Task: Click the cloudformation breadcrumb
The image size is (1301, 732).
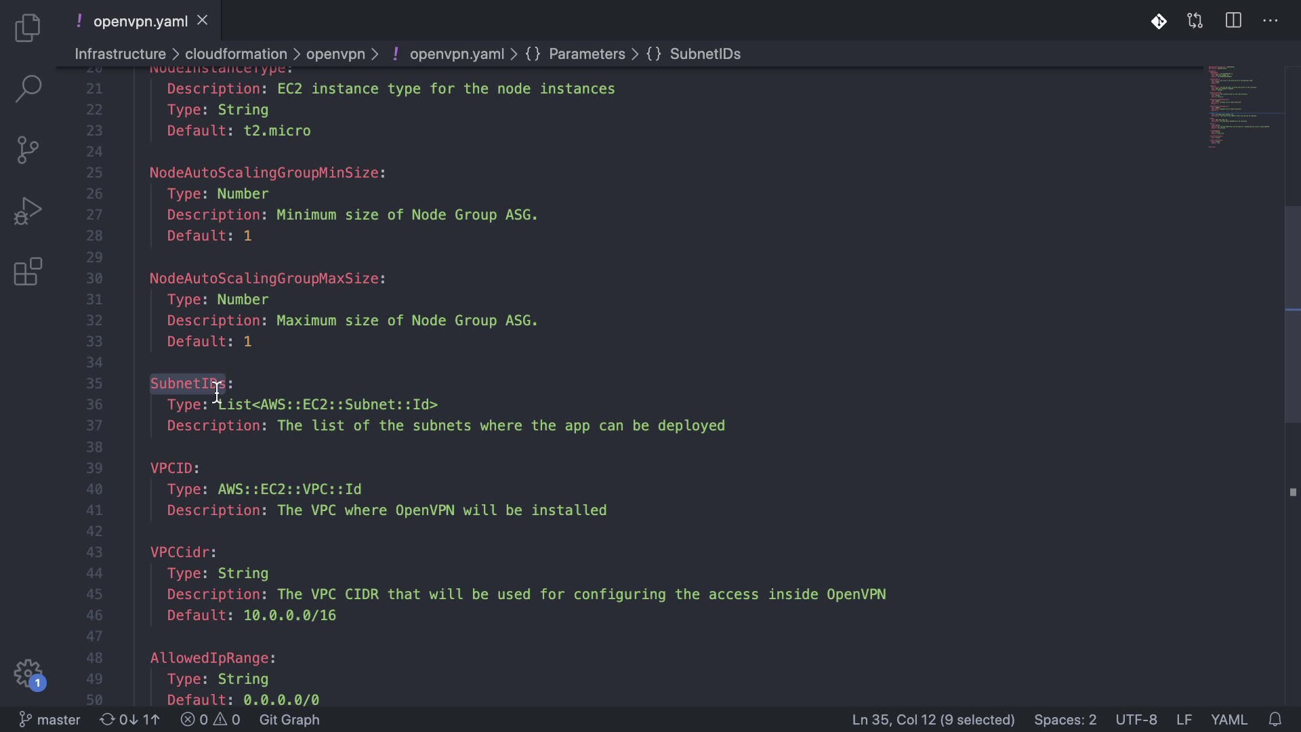Action: (x=236, y=54)
